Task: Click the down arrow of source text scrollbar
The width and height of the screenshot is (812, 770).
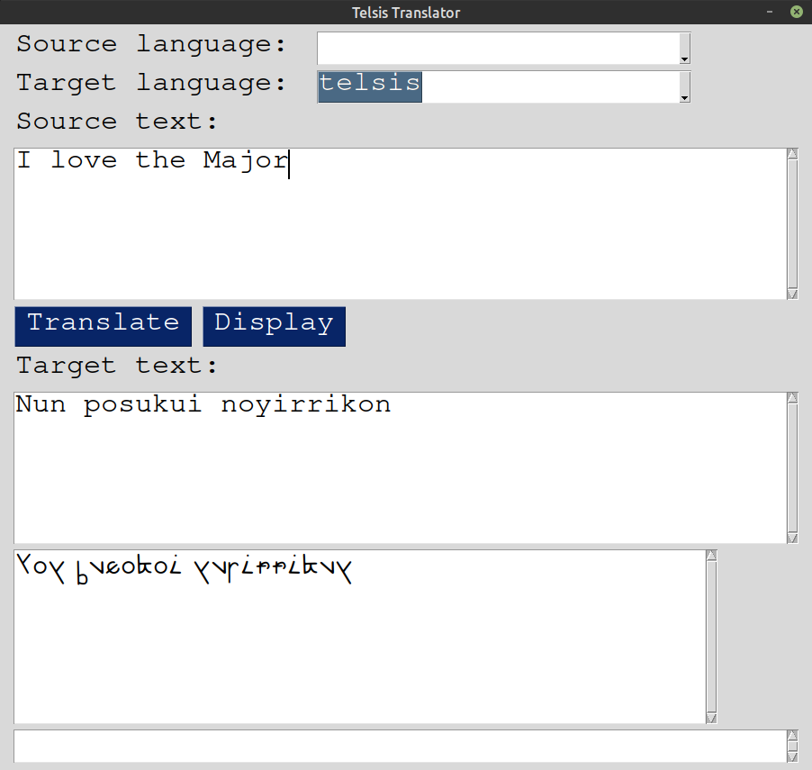Action: pyautogui.click(x=792, y=294)
